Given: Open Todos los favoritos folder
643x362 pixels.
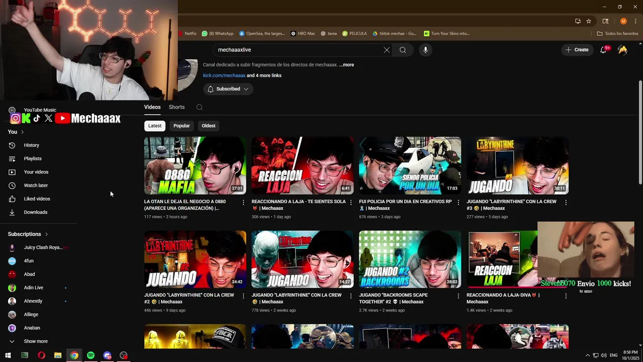Looking at the screenshot, I should pos(617,34).
